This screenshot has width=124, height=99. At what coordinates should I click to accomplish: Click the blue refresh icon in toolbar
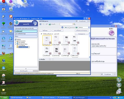pyautogui.click(x=62, y=27)
